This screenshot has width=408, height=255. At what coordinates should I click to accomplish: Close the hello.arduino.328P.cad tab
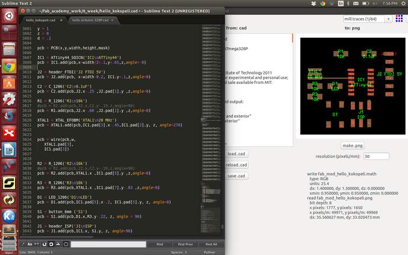click(x=112, y=20)
